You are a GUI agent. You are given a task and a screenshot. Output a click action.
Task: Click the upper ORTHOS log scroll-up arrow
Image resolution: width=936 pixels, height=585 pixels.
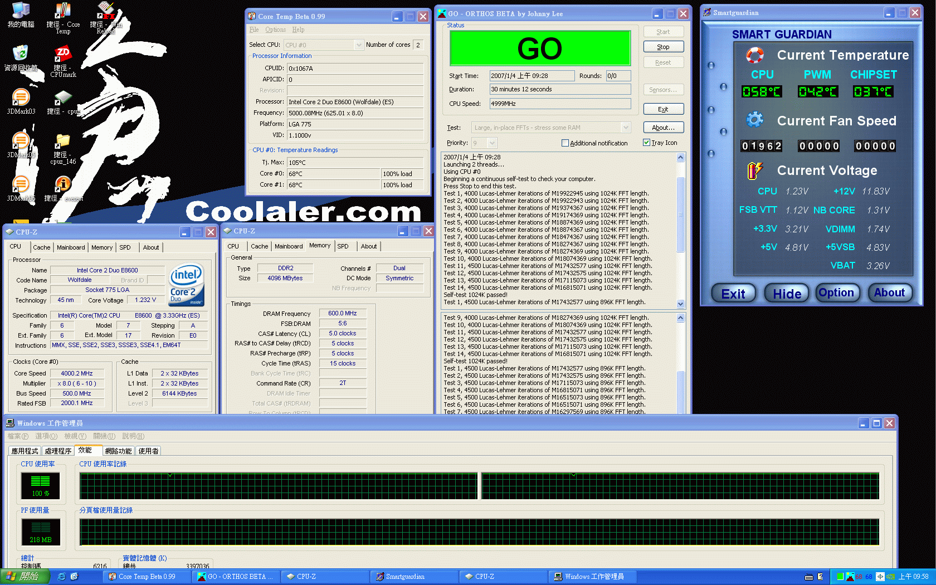coord(680,158)
